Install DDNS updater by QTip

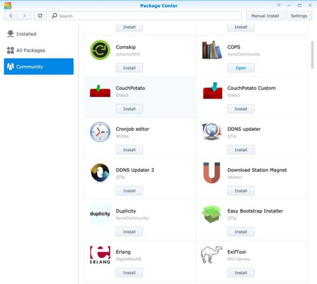pos(241,150)
